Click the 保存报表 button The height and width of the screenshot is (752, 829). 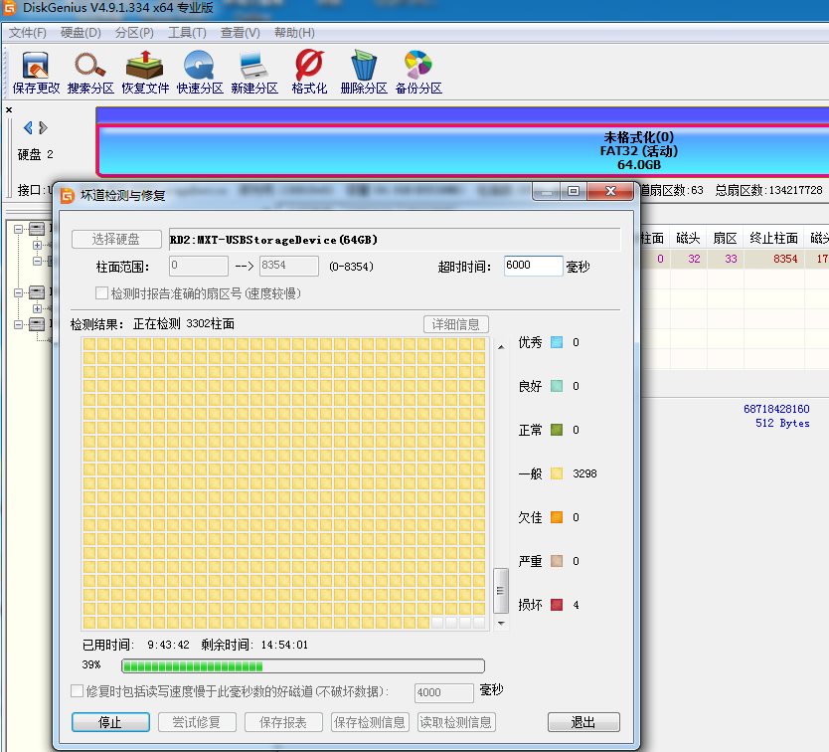tap(283, 722)
